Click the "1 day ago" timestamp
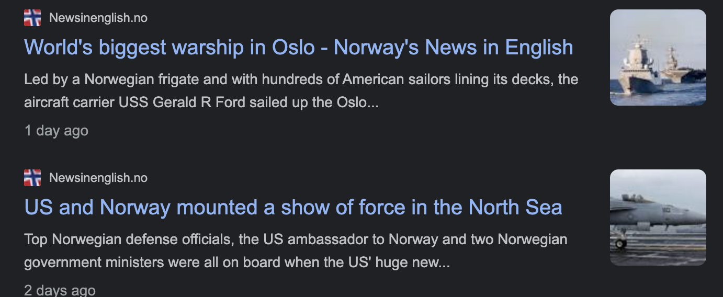The height and width of the screenshot is (297, 723). pyautogui.click(x=57, y=130)
